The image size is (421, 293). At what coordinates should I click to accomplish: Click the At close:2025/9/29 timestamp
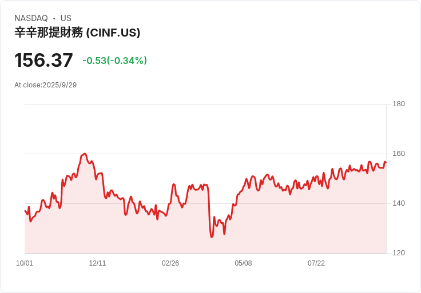click(x=46, y=85)
